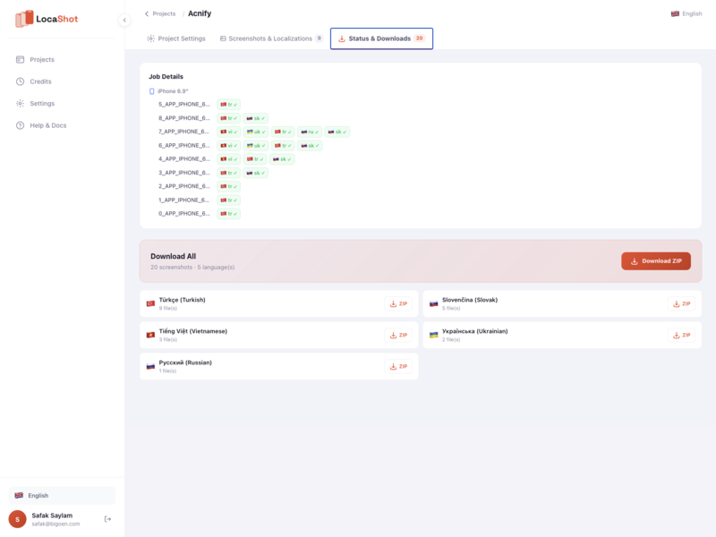Image resolution: width=716 pixels, height=537 pixels.
Task: Toggle the sk badge on 8_APP_IPHONE row
Action: click(257, 117)
